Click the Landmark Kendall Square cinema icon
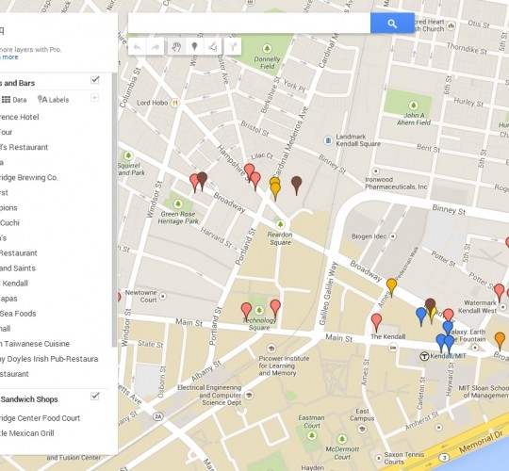This screenshot has height=471, width=509. tap(328, 140)
